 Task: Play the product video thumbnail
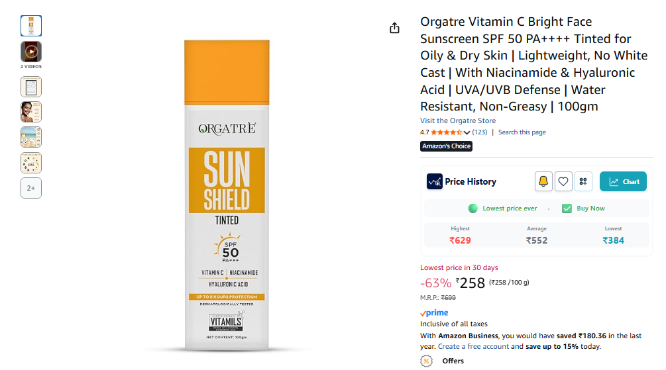31,52
